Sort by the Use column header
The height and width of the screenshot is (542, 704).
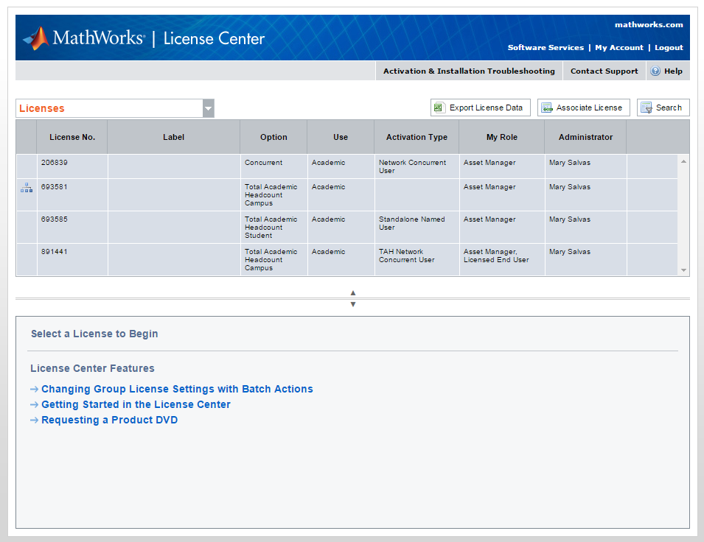point(341,137)
